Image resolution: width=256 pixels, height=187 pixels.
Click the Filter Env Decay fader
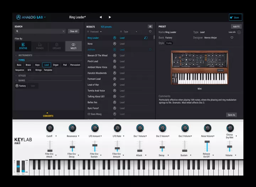click(72, 146)
